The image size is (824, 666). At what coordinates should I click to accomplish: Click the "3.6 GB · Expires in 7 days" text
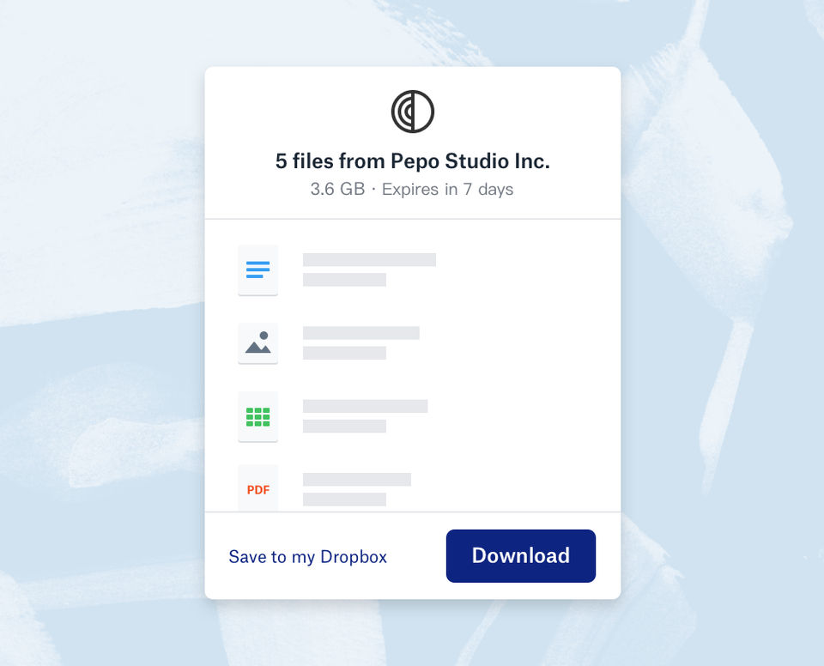pyautogui.click(x=411, y=189)
